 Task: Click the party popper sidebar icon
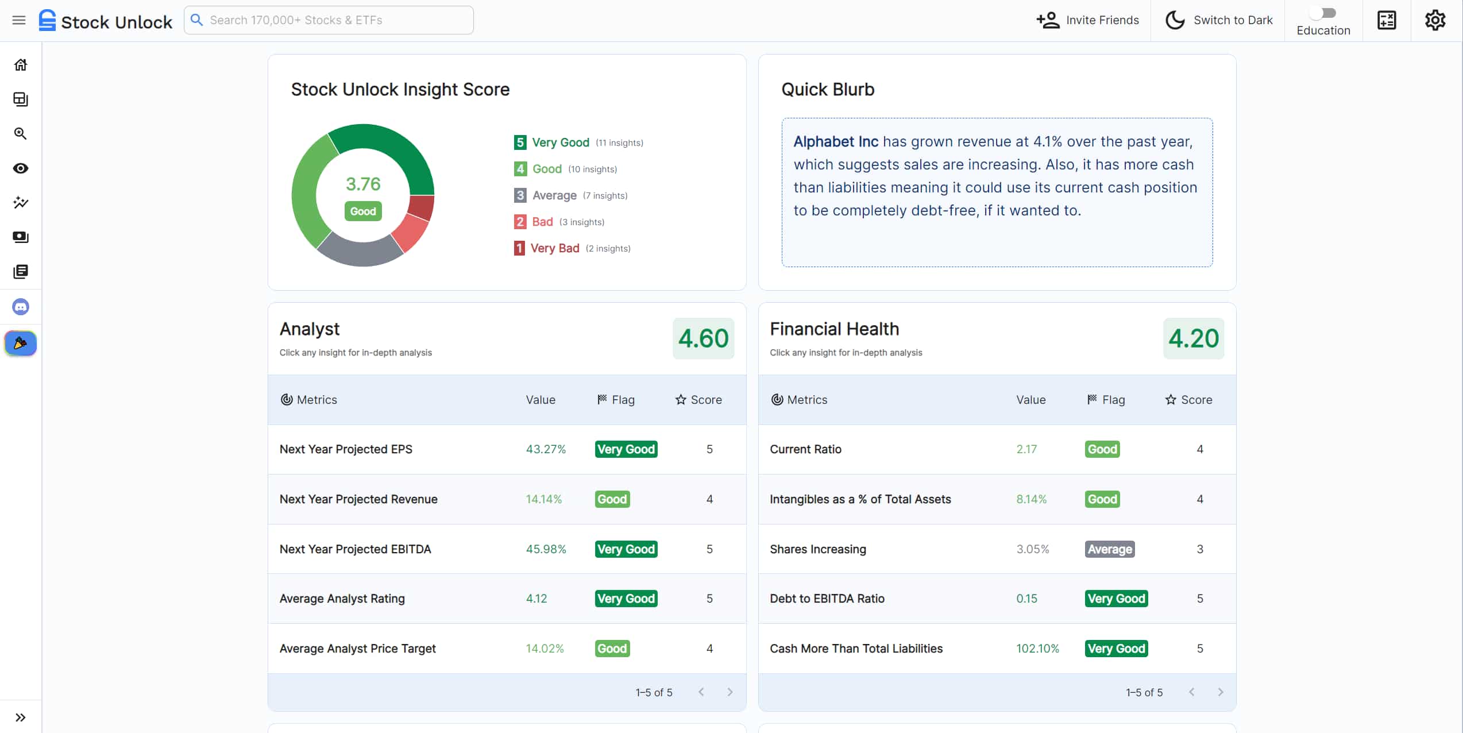point(21,344)
